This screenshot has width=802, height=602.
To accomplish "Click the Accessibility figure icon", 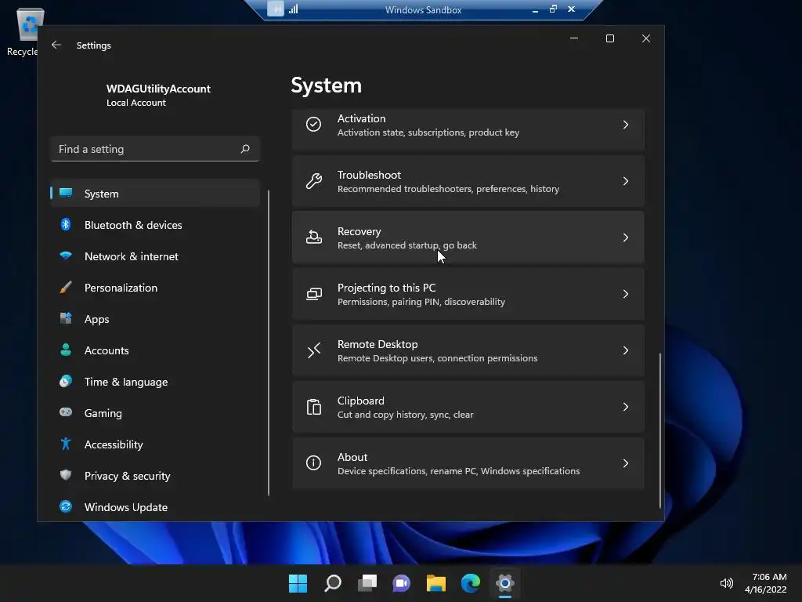I will coord(66,444).
